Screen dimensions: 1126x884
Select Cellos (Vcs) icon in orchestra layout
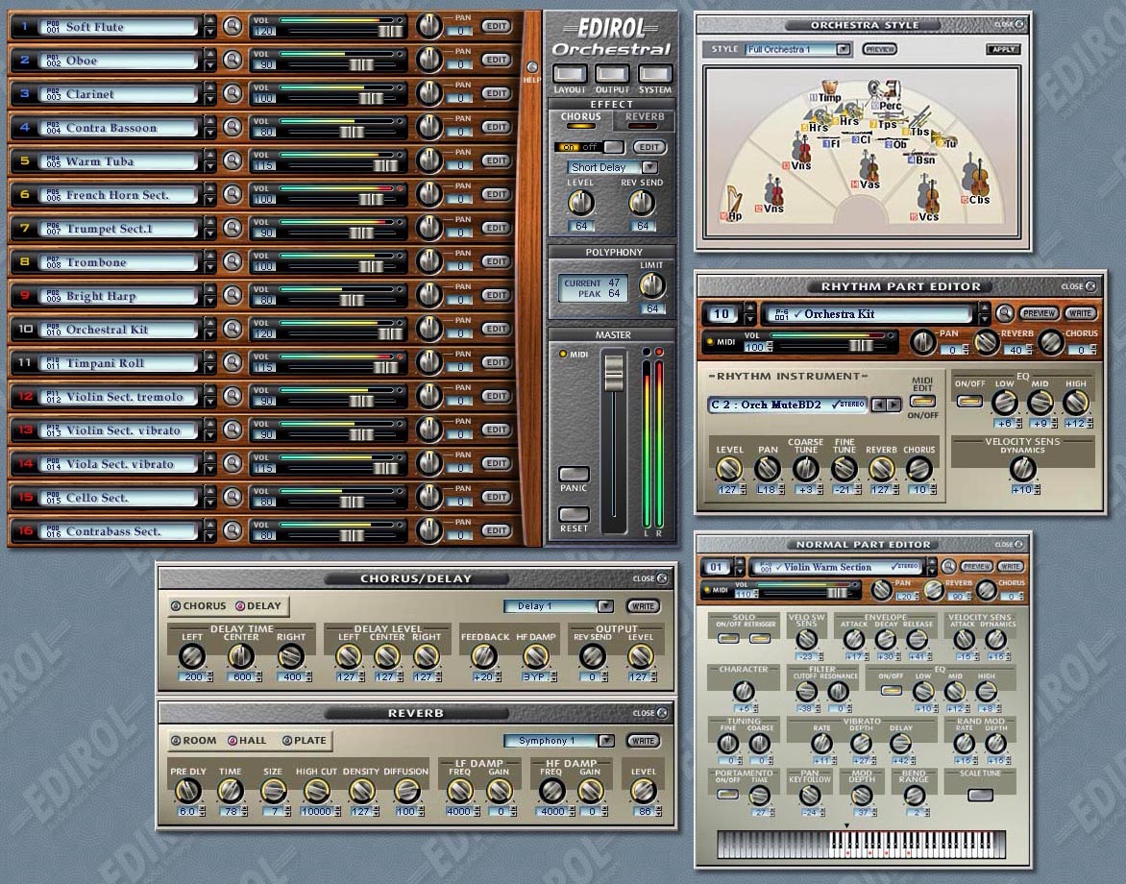[x=926, y=198]
